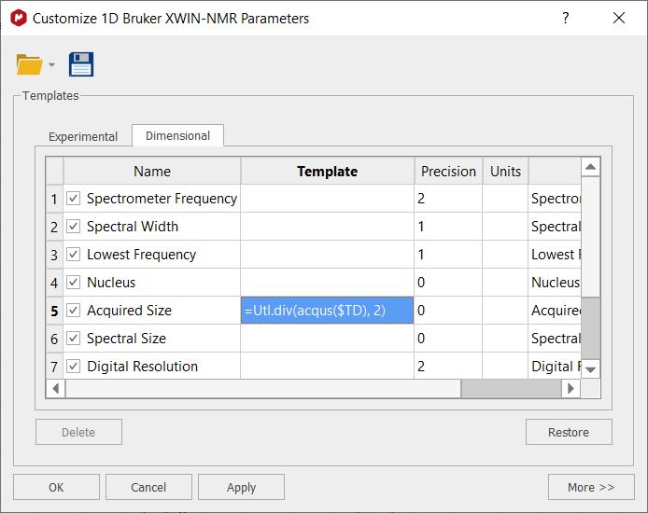Screen dimensions: 648x513
Task: Click Template cell for Spectral Width row
Action: [328, 227]
